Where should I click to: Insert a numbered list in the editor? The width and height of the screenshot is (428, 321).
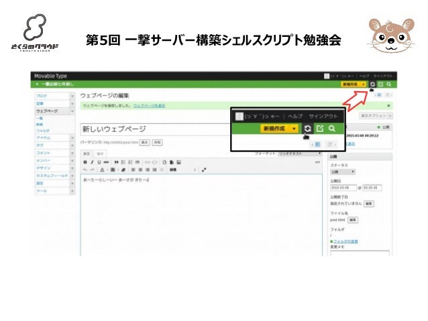(130, 162)
